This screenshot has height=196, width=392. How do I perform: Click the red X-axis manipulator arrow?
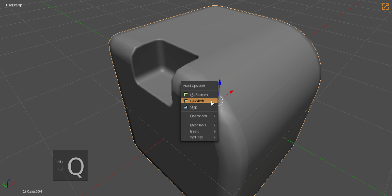click(x=231, y=91)
